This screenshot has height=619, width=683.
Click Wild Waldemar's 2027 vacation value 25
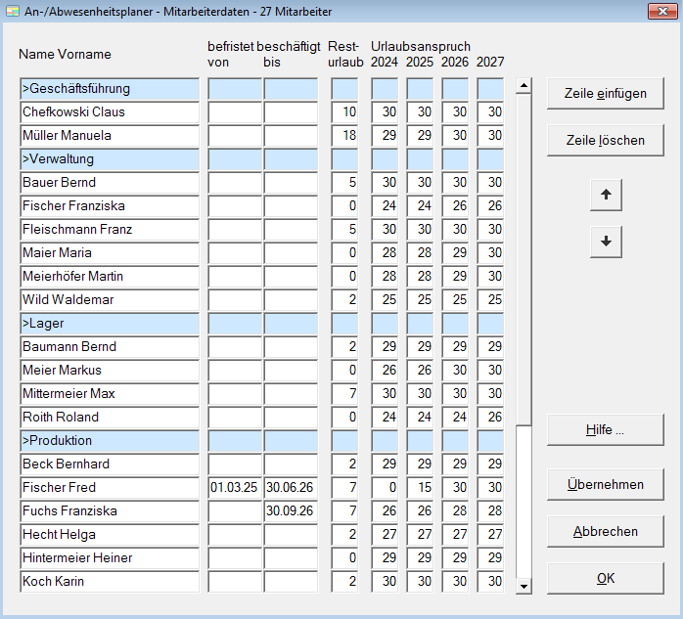(490, 300)
